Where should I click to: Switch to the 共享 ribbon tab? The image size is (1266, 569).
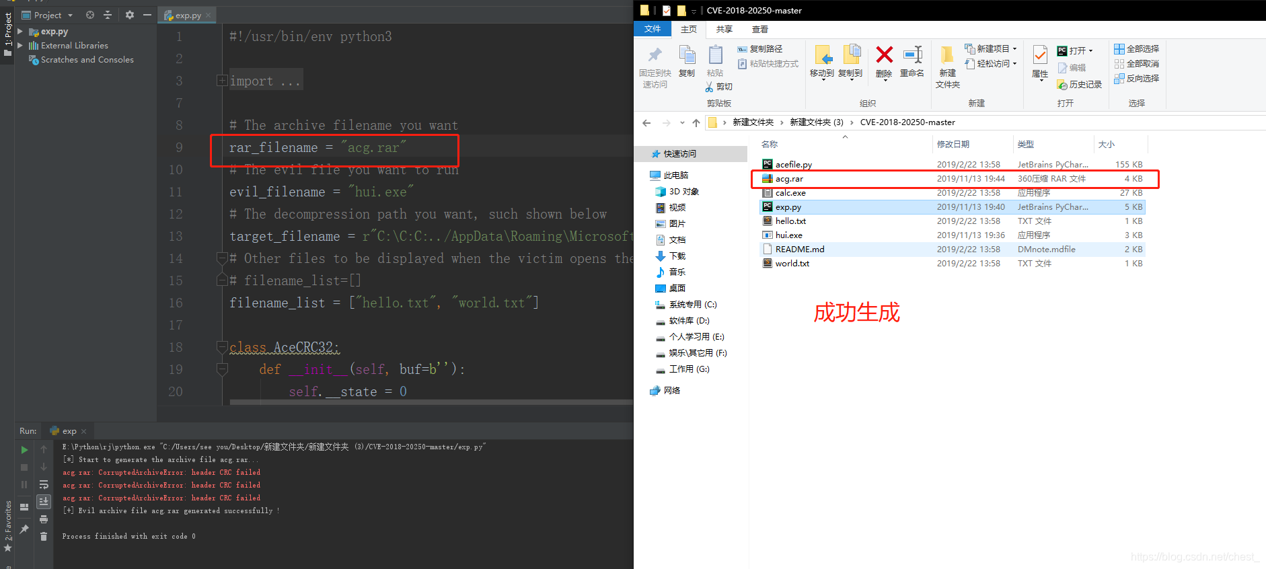click(x=724, y=29)
